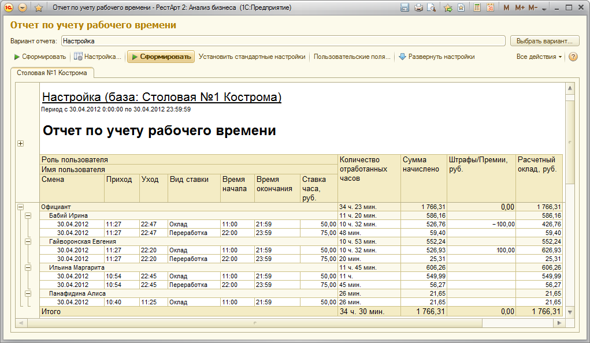Open the Все действия dropdown menu
Screen dimensions: 590x343
click(x=539, y=57)
